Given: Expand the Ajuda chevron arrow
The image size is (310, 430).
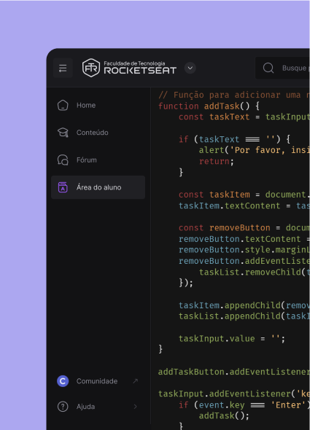Looking at the screenshot, I should [x=136, y=407].
